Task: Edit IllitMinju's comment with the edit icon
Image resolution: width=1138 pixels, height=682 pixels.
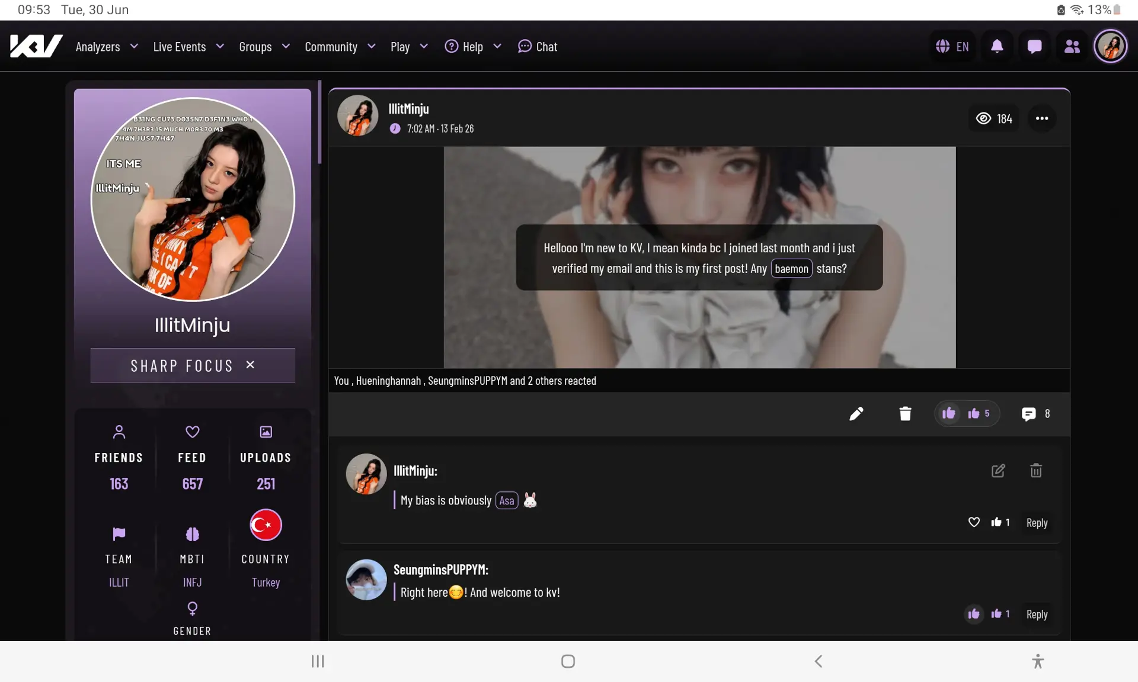Action: pos(998,471)
